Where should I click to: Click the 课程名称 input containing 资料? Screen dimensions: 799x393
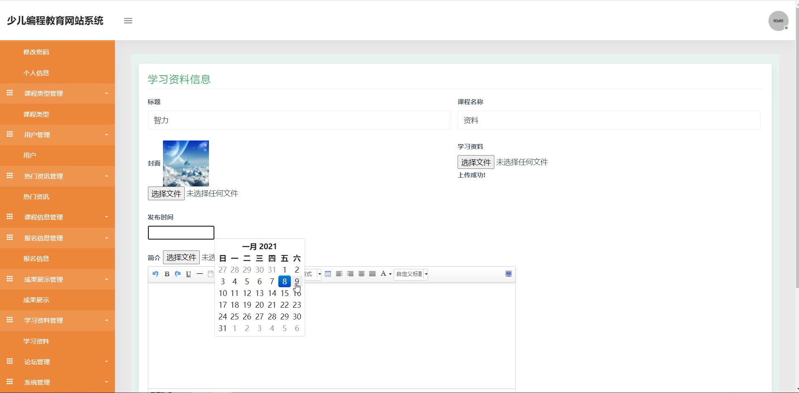pos(609,120)
